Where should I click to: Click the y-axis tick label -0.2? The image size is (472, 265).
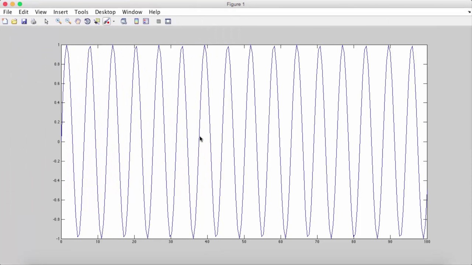point(56,161)
